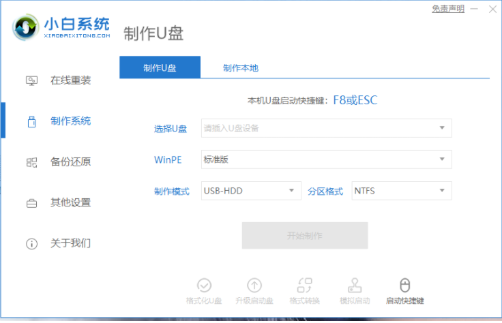The width and height of the screenshot is (502, 323).
Task: Click the 其他设置 briefcase icon
Action: tap(31, 203)
